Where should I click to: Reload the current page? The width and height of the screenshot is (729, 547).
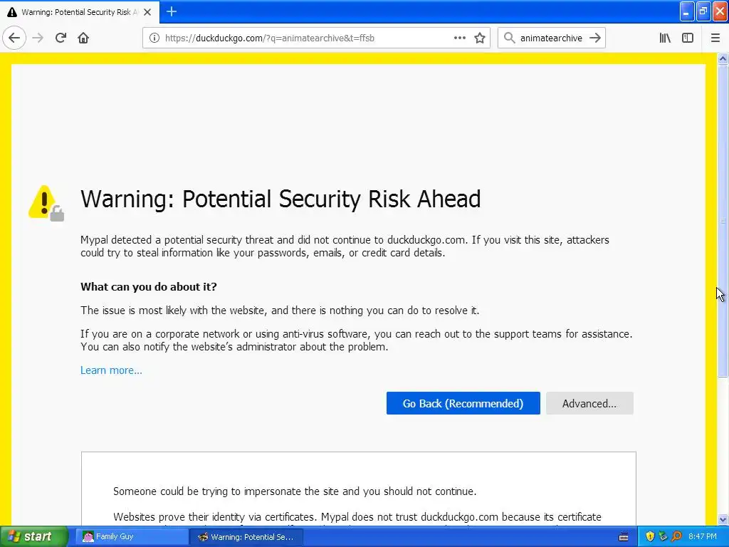point(61,38)
